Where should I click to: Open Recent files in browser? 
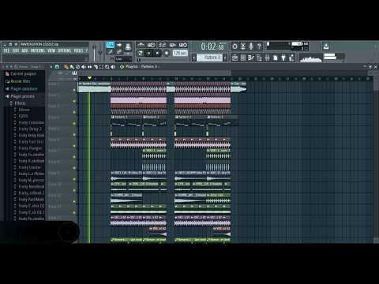tap(18, 81)
